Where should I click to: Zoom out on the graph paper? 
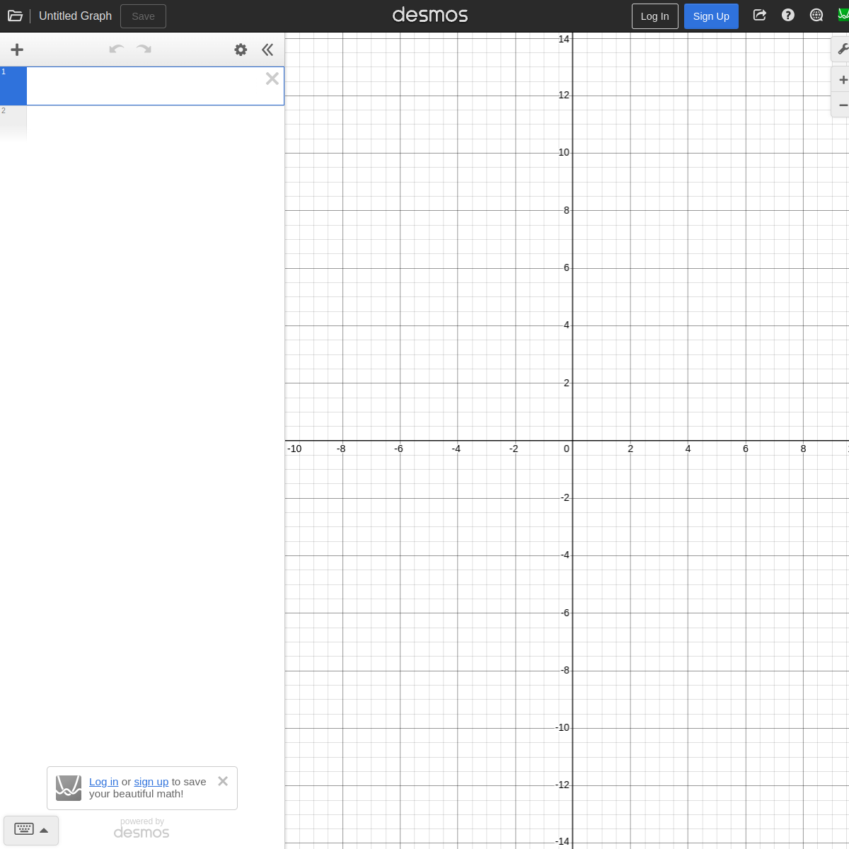click(x=842, y=105)
